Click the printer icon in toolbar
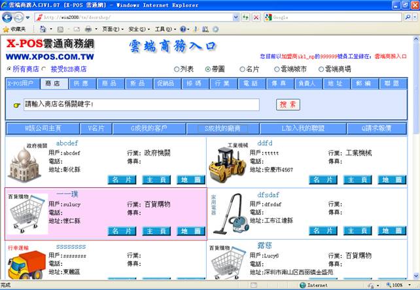This screenshot has width=420, height=290. click(88, 29)
